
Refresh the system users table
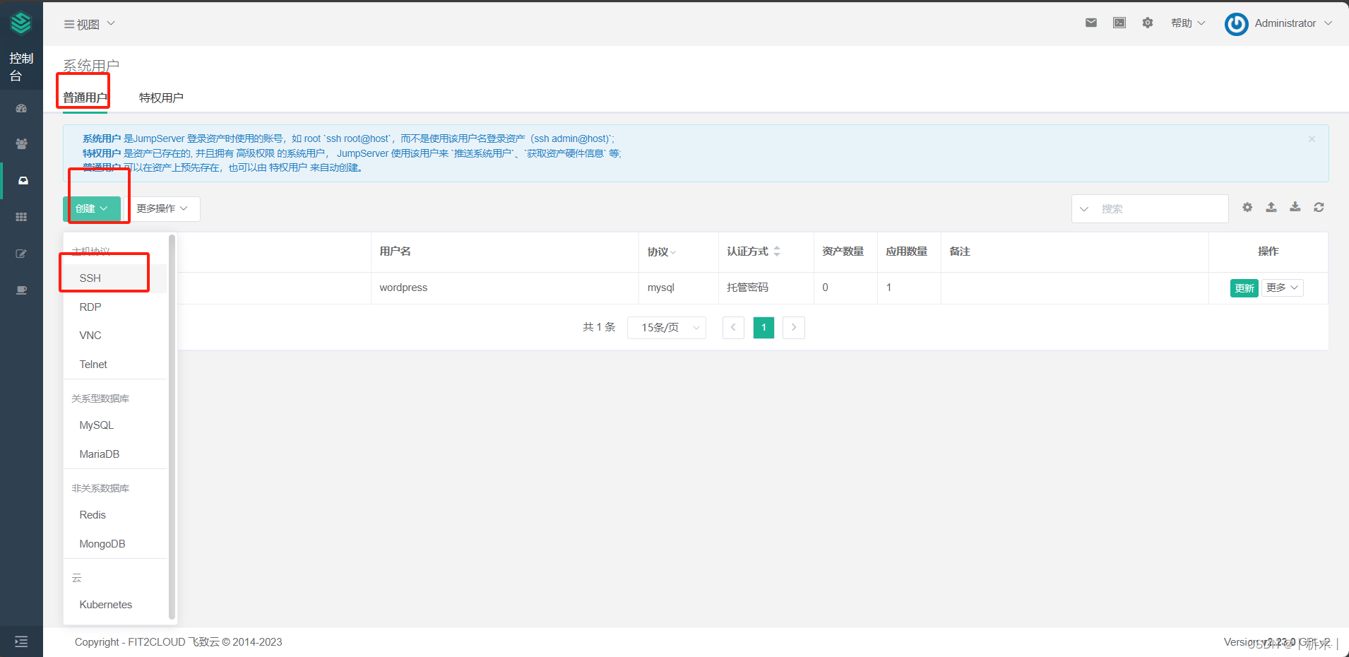pos(1319,207)
